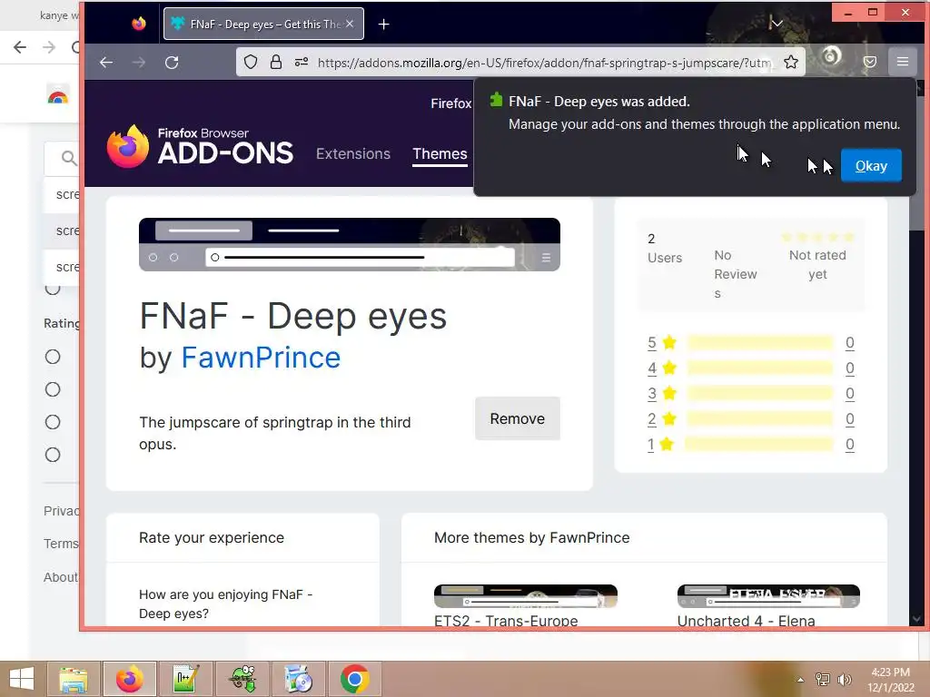View 4 star ratings row
Image resolution: width=930 pixels, height=697 pixels.
(x=750, y=368)
